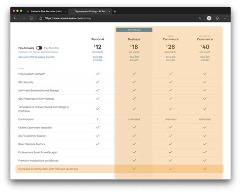Viewport: 241px width, 193px height.
Task: Click the Pay Annually label
Action: [x=26, y=48]
